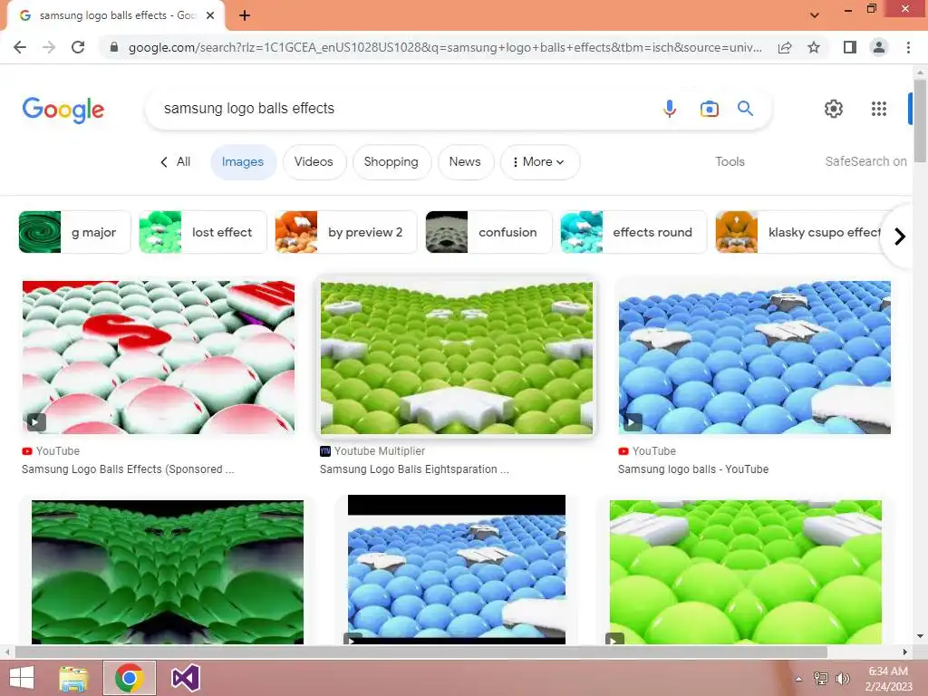The width and height of the screenshot is (928, 696).
Task: Close the samsung logo balls effects tab
Action: point(210,15)
